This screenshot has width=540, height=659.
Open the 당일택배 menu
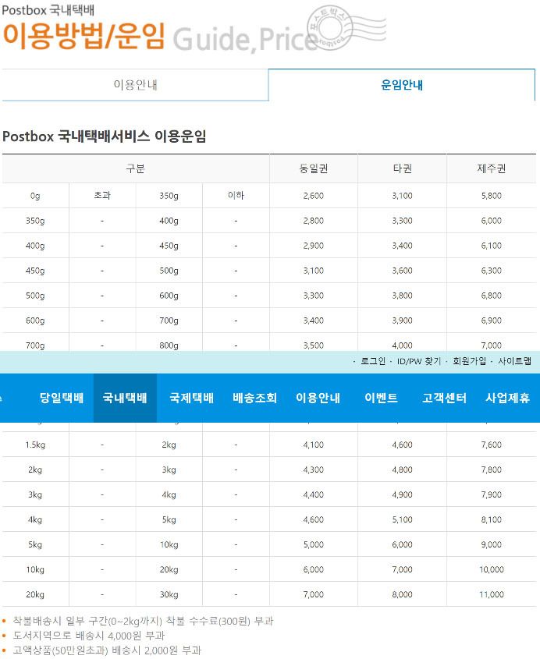pos(62,398)
